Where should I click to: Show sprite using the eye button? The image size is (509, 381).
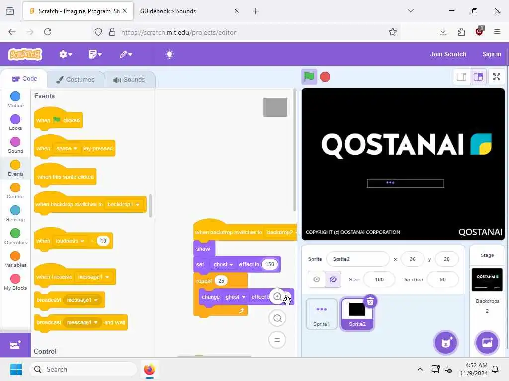pos(316,279)
